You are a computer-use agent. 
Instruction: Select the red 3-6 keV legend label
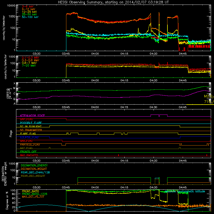point(28,6)
